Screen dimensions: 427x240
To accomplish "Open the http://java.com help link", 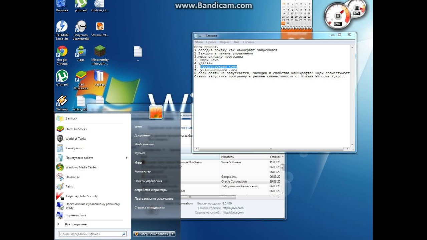I will [233, 208].
